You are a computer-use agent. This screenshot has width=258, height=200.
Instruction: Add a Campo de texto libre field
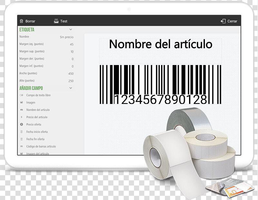[x=38, y=95]
